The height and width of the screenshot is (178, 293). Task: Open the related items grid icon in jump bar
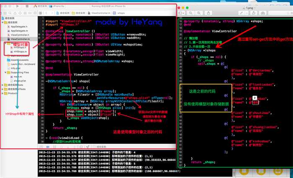pos(40,13)
